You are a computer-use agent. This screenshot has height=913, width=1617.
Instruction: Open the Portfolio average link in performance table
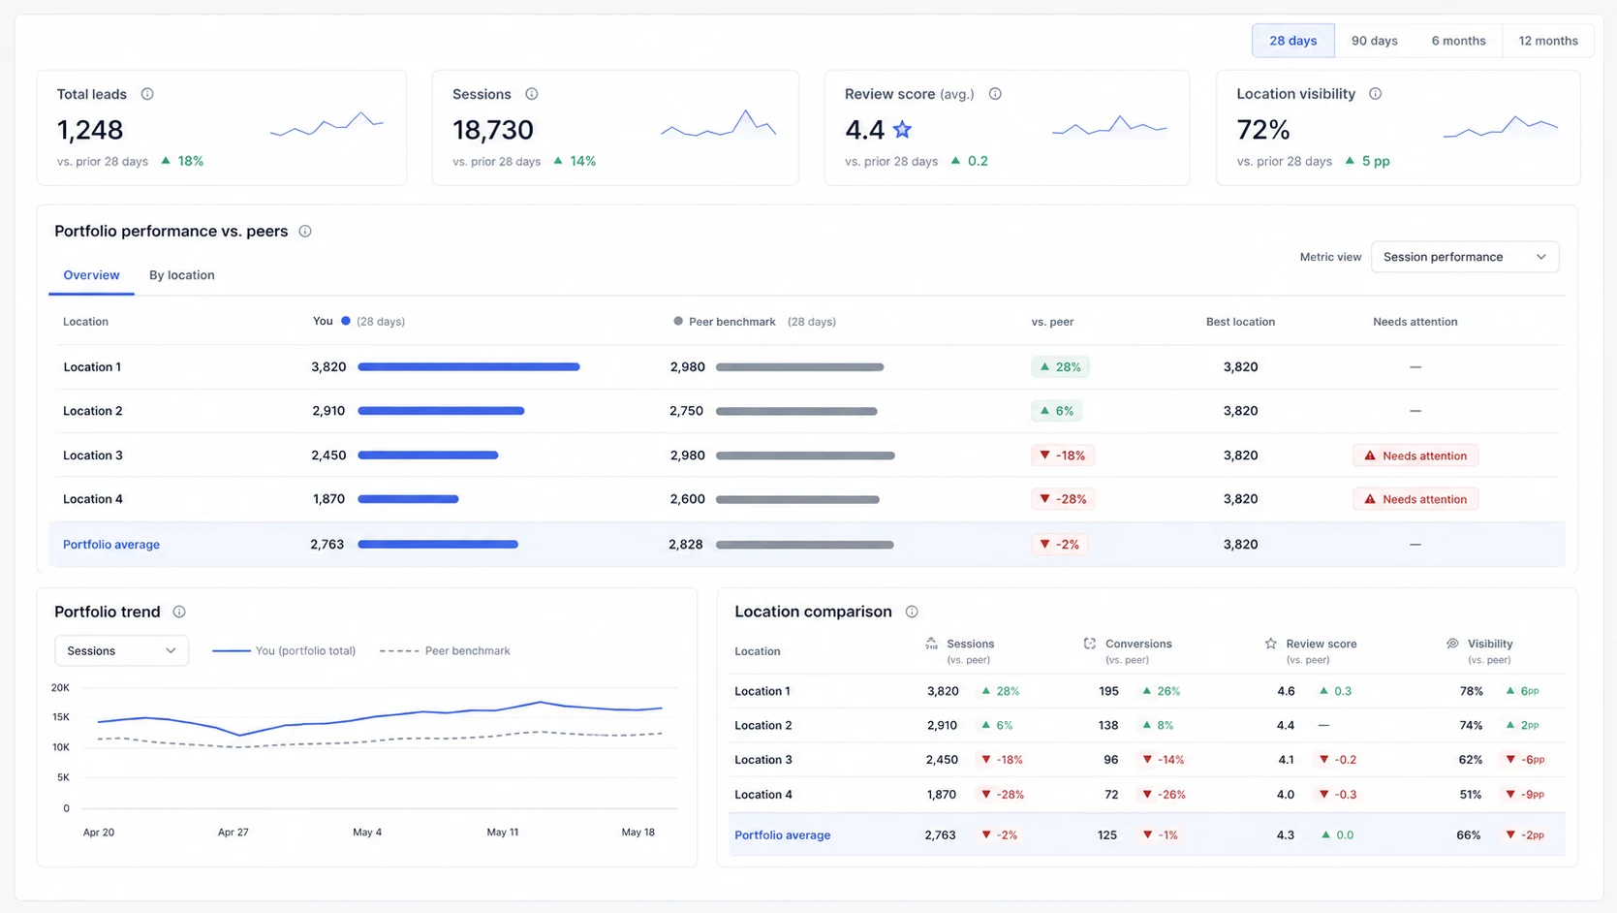111,545
